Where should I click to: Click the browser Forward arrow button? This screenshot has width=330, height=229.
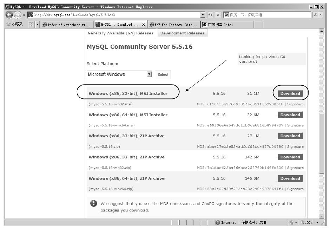[x=18, y=15]
